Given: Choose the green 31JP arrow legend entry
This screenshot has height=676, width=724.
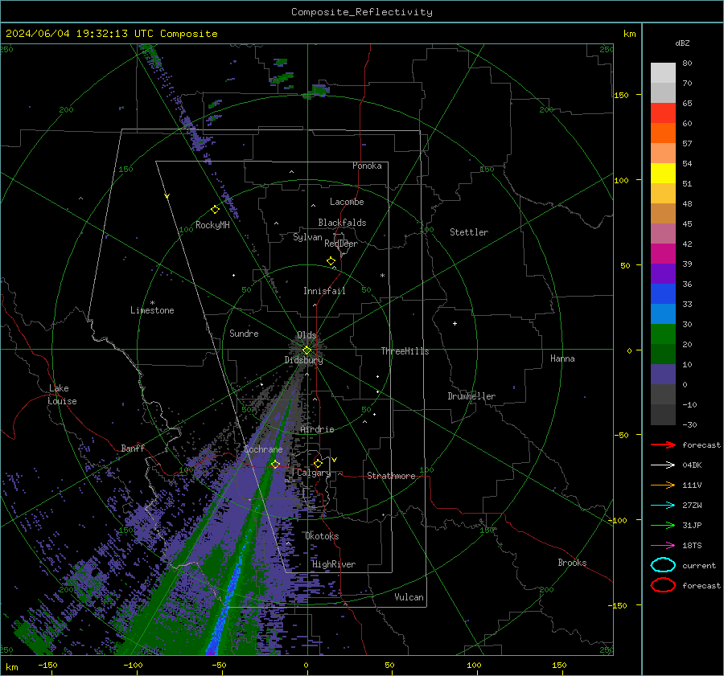Looking at the screenshot, I should 663,525.
